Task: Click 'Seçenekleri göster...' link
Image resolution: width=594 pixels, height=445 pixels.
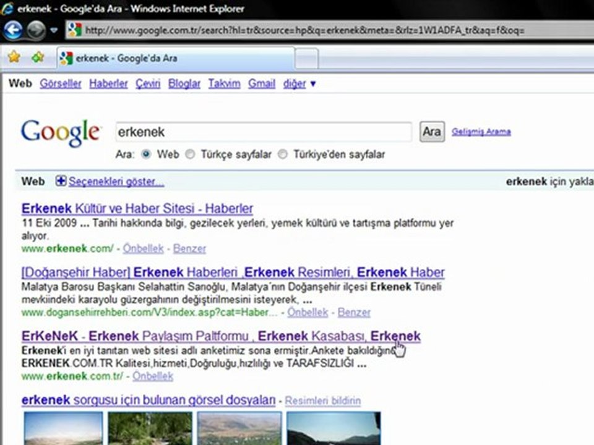Action: click(116, 182)
